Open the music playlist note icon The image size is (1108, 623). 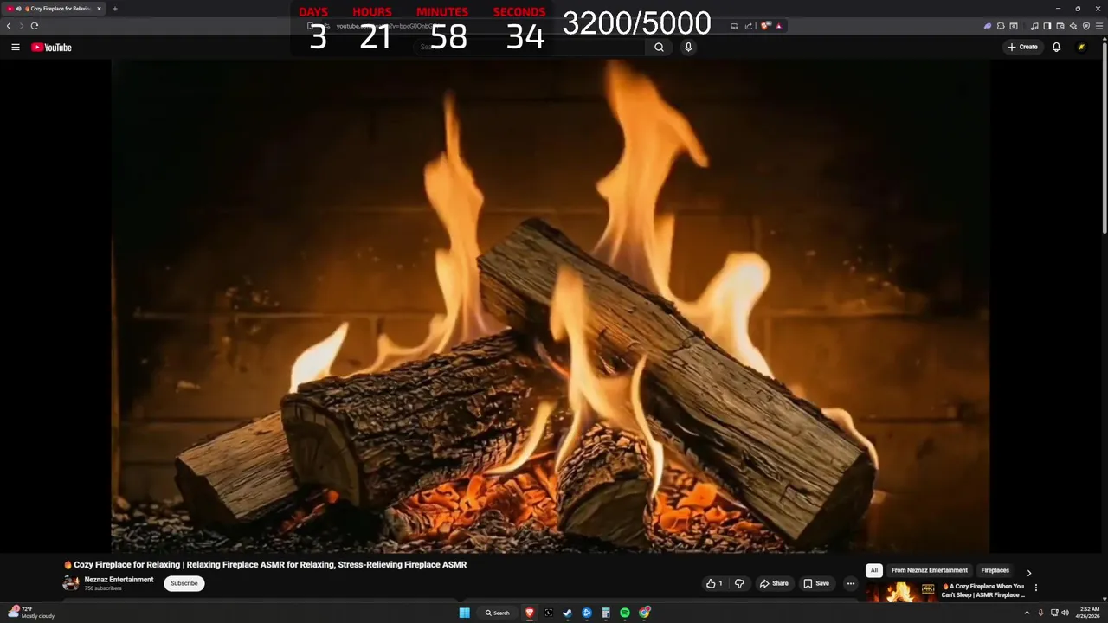click(x=1034, y=26)
